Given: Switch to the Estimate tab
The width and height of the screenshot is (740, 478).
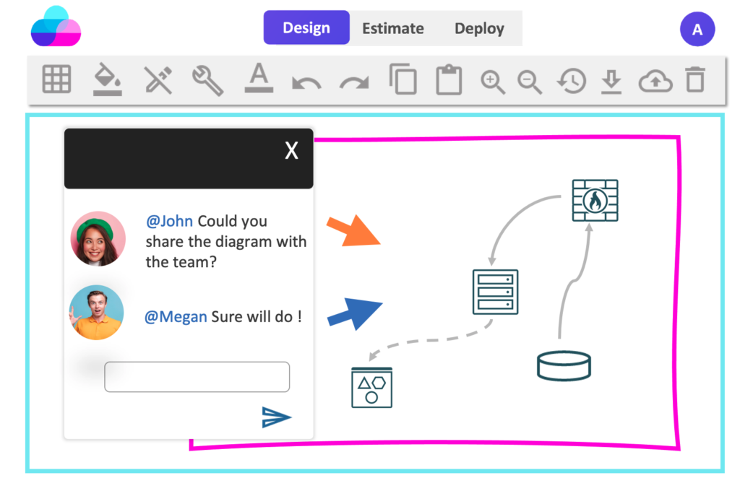Looking at the screenshot, I should click(x=392, y=28).
